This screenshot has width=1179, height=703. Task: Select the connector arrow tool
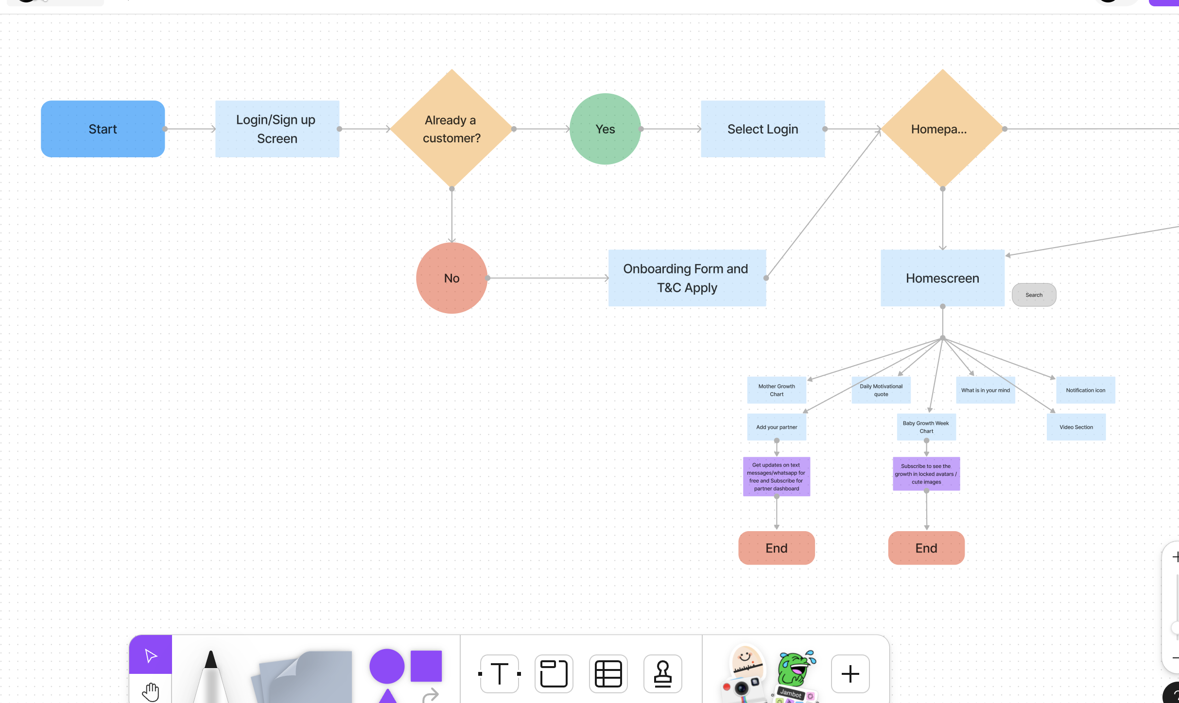pos(431,695)
